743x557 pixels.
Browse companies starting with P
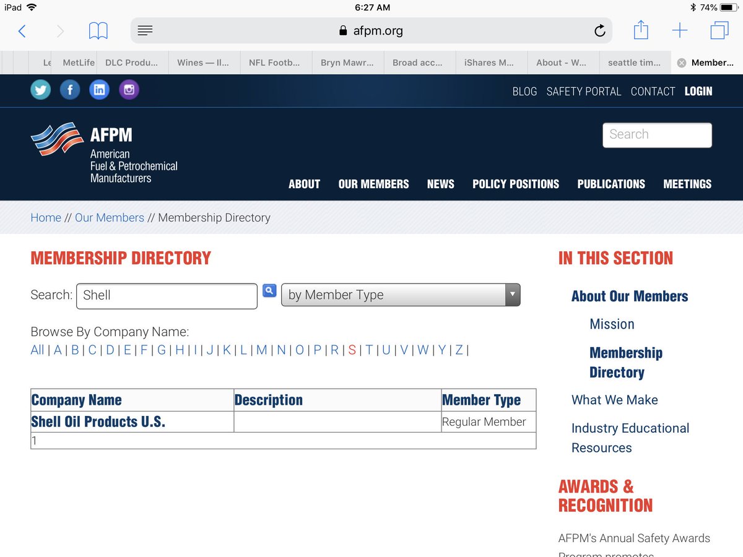click(317, 350)
